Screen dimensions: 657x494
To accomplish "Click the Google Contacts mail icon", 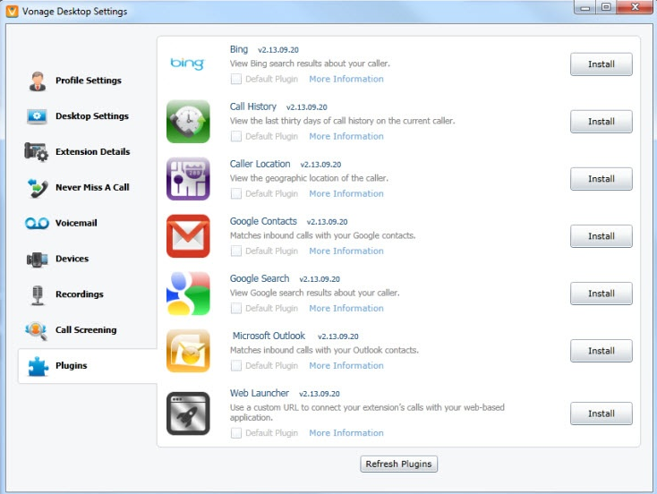I will click(188, 236).
